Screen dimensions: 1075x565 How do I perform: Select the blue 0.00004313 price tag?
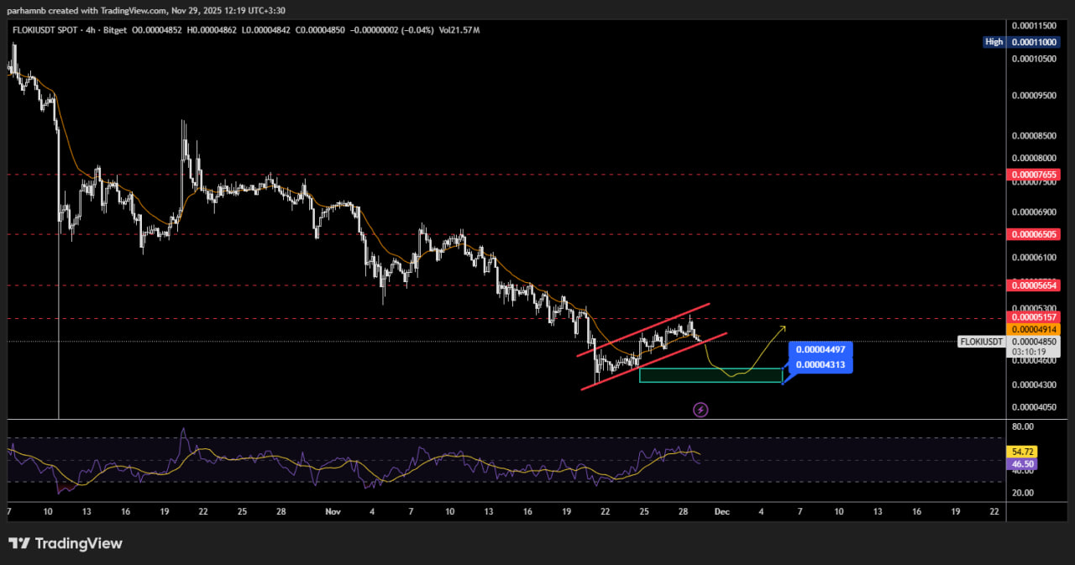[820, 364]
